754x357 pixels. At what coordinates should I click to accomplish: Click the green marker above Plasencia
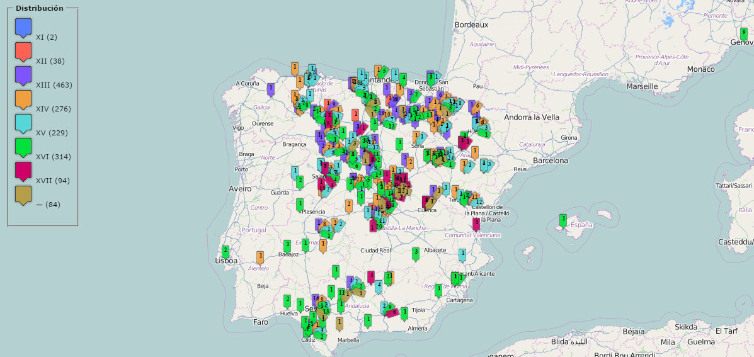300,204
